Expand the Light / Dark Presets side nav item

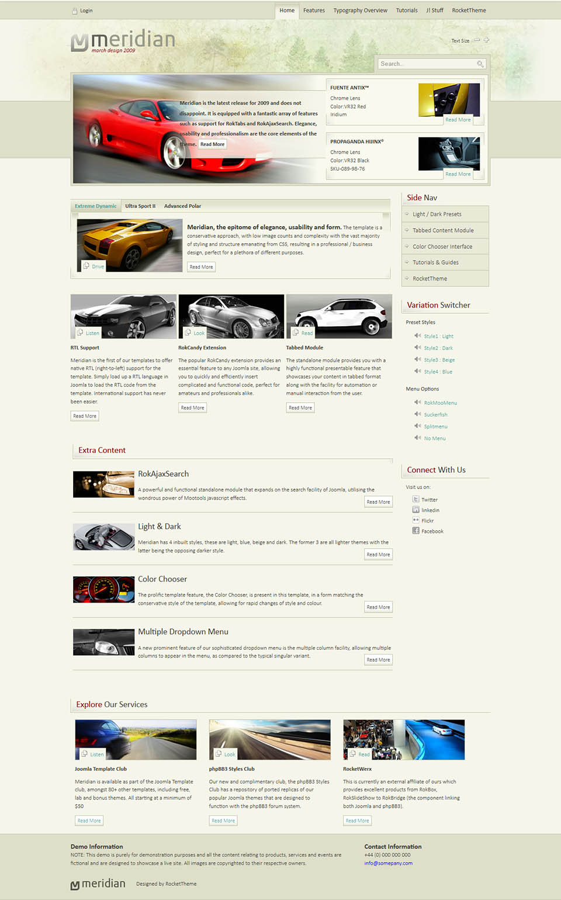click(x=437, y=214)
